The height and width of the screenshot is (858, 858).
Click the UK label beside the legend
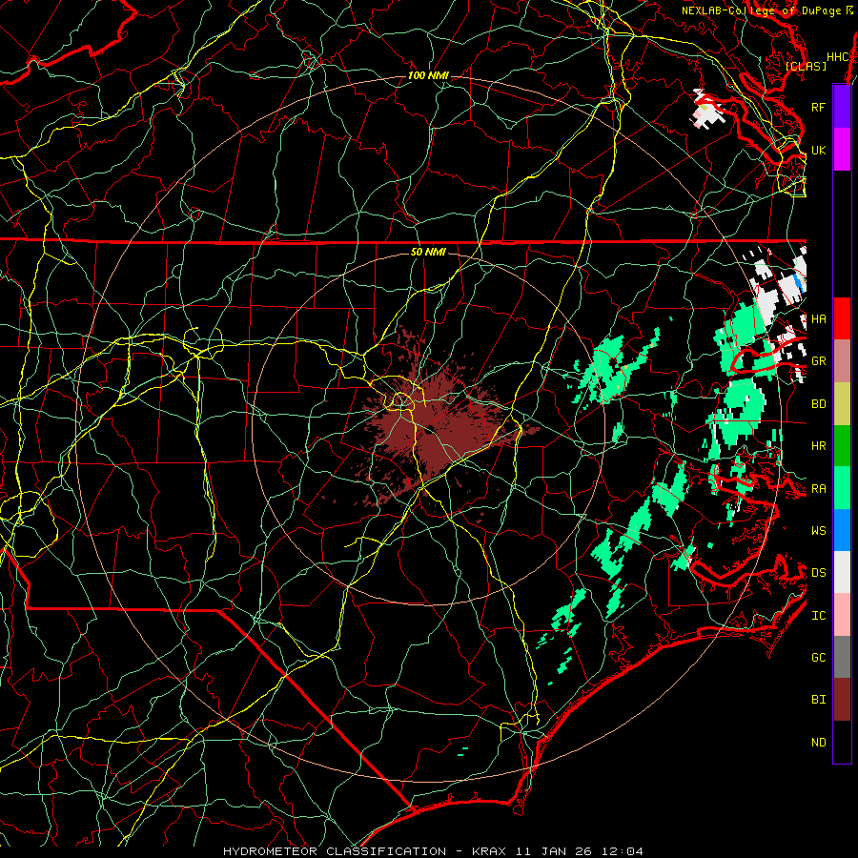click(x=818, y=150)
